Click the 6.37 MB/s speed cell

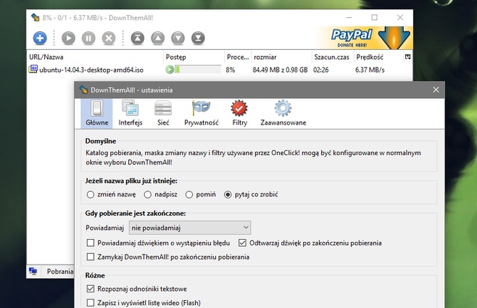point(370,70)
